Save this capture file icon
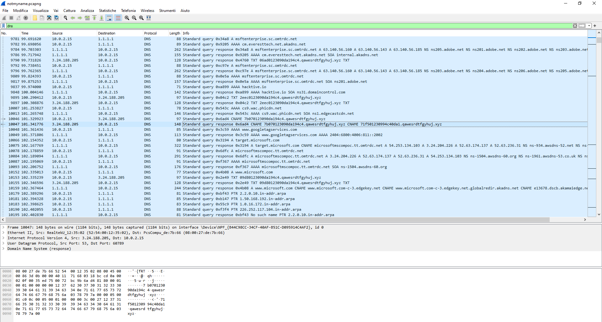 (42, 18)
